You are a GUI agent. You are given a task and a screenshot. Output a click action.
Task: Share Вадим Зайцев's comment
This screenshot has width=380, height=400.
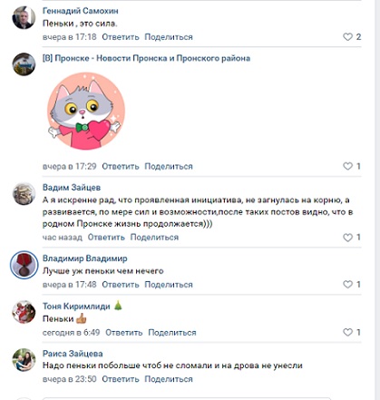[154, 238]
